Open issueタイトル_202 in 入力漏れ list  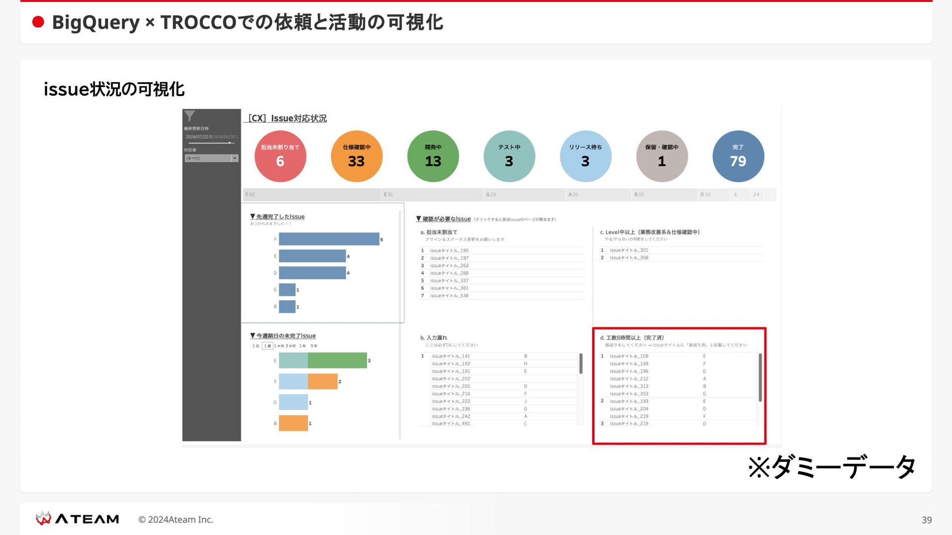point(451,378)
